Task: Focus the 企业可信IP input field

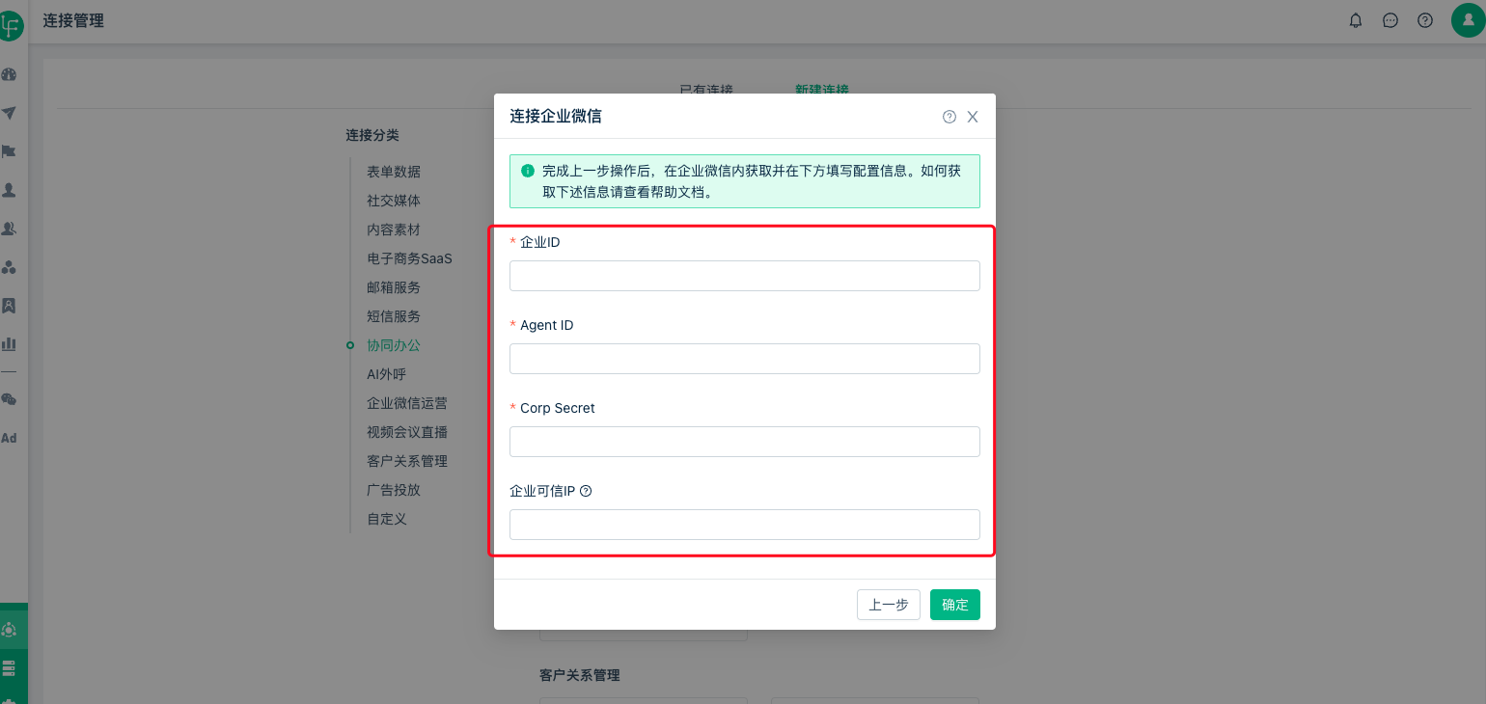Action: coord(745,525)
